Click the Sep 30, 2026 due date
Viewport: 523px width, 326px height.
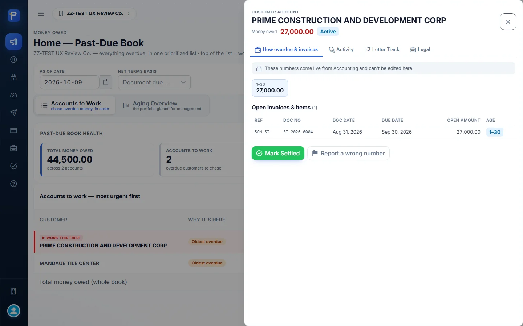[x=397, y=132]
